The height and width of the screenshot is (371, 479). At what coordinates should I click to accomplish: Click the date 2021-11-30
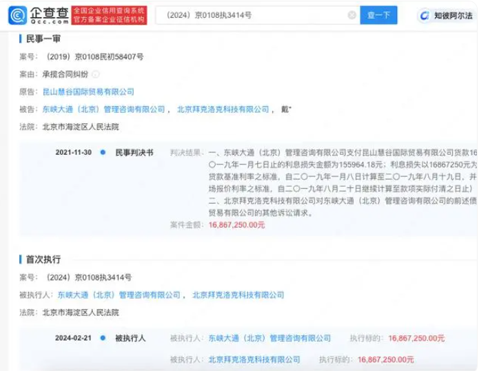click(x=73, y=153)
